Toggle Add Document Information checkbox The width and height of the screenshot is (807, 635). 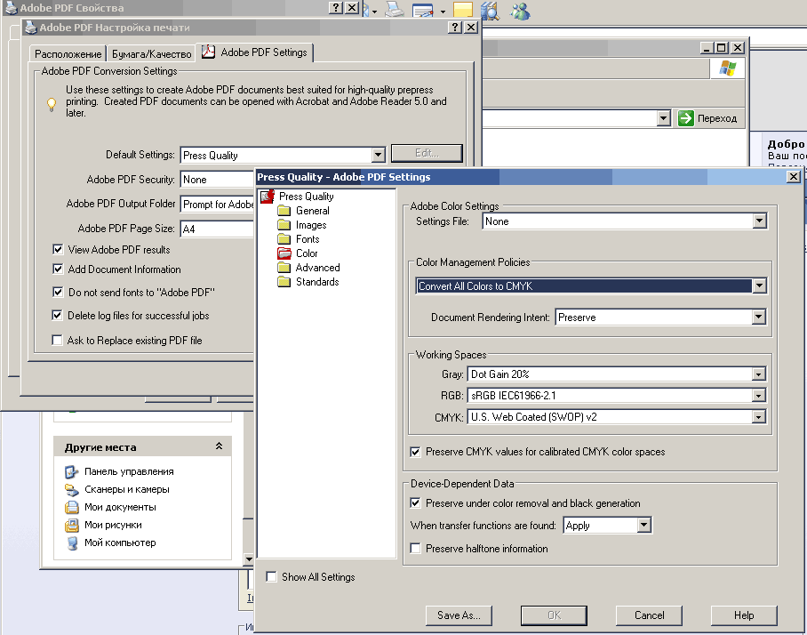click(58, 269)
